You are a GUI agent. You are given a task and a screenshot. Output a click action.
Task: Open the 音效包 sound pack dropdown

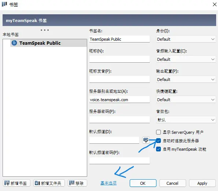pyautogui.click(x=186, y=120)
